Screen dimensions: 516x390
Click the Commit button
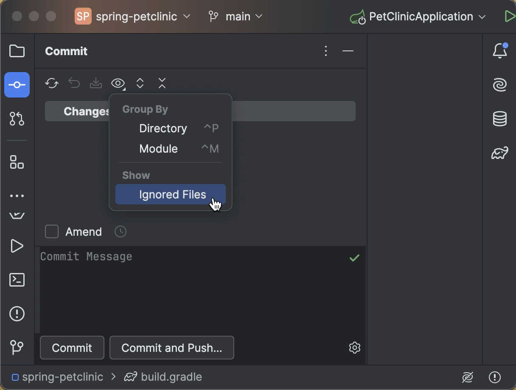(72, 348)
